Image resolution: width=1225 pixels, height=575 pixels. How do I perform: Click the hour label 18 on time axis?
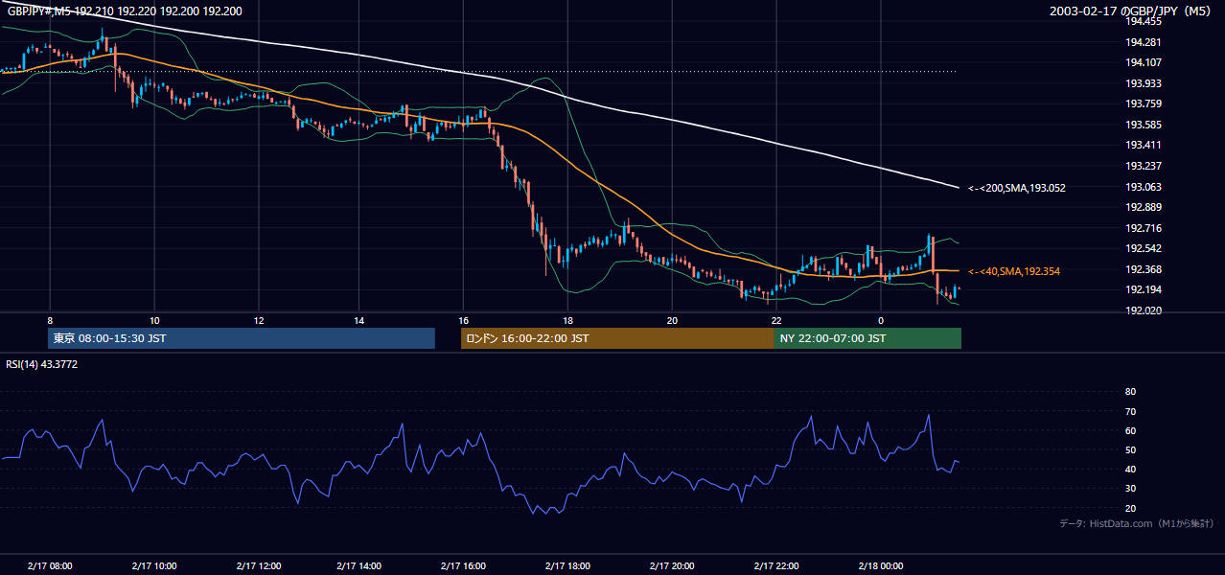(567, 320)
